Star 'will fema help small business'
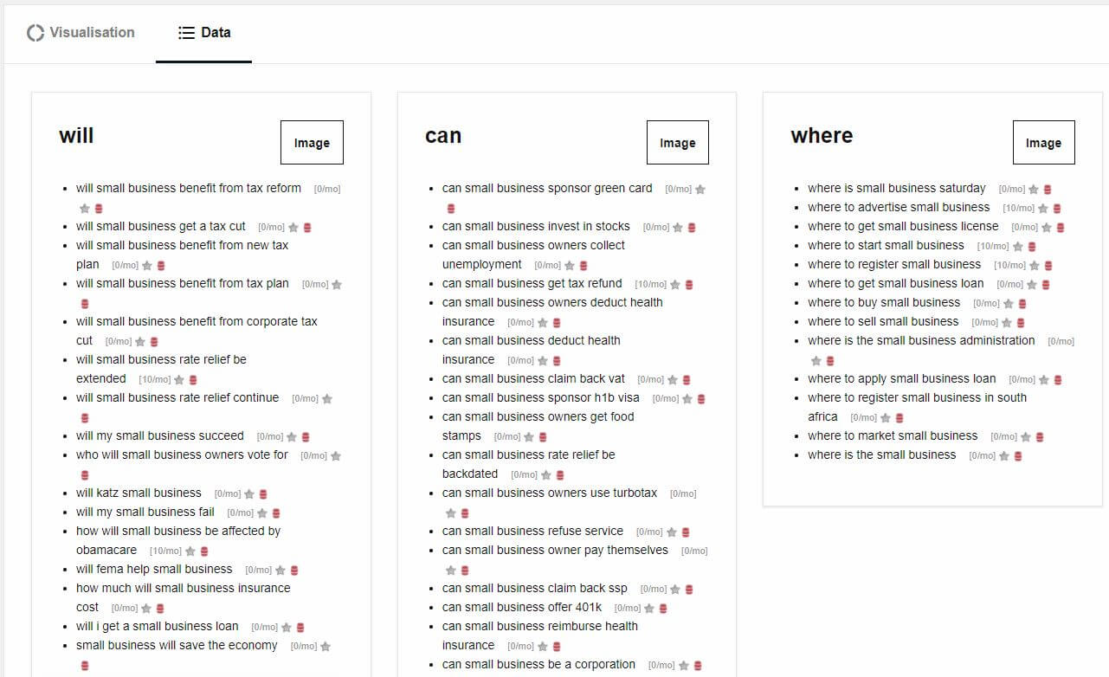This screenshot has width=1109, height=677. (x=280, y=571)
